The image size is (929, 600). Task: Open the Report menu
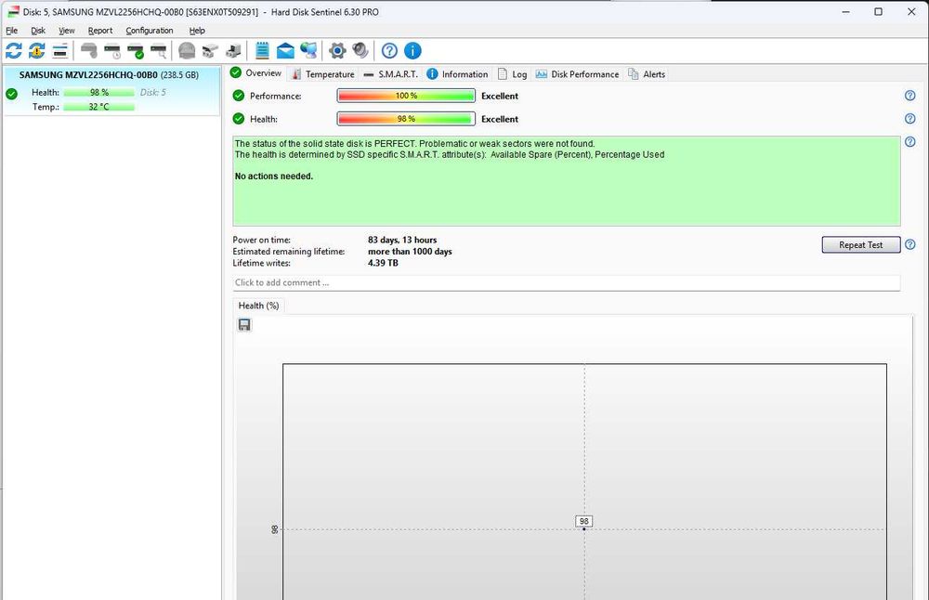click(x=100, y=31)
